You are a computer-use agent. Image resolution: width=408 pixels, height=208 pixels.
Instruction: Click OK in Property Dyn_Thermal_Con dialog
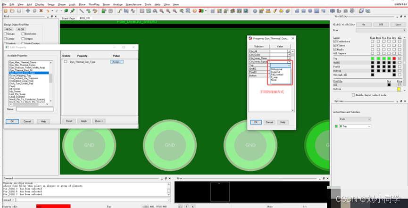(x=256, y=122)
